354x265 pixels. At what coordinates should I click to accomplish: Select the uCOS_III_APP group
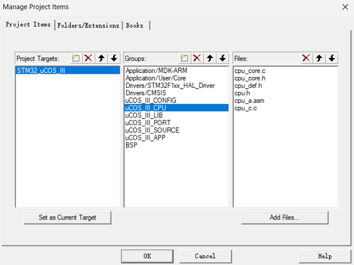click(x=177, y=138)
